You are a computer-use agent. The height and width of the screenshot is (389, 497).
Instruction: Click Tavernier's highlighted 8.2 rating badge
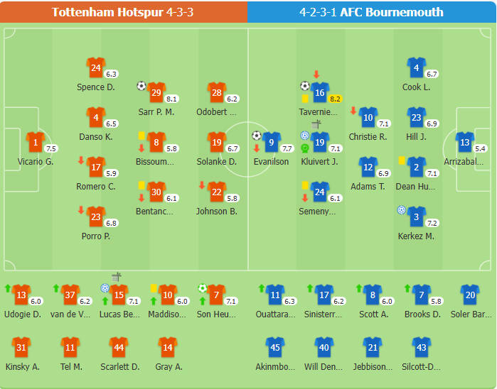[335, 99]
